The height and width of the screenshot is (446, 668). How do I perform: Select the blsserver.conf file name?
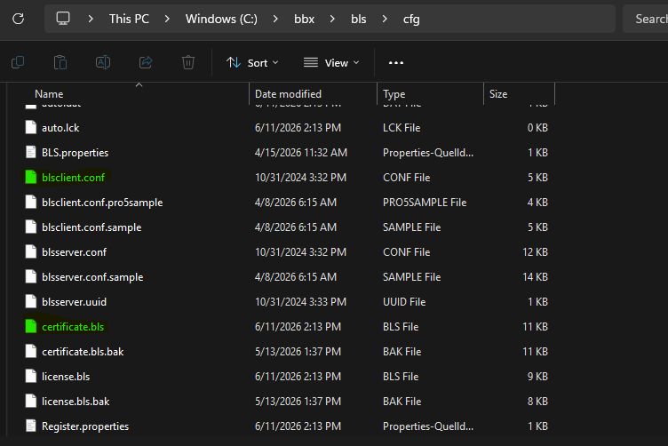pos(74,251)
